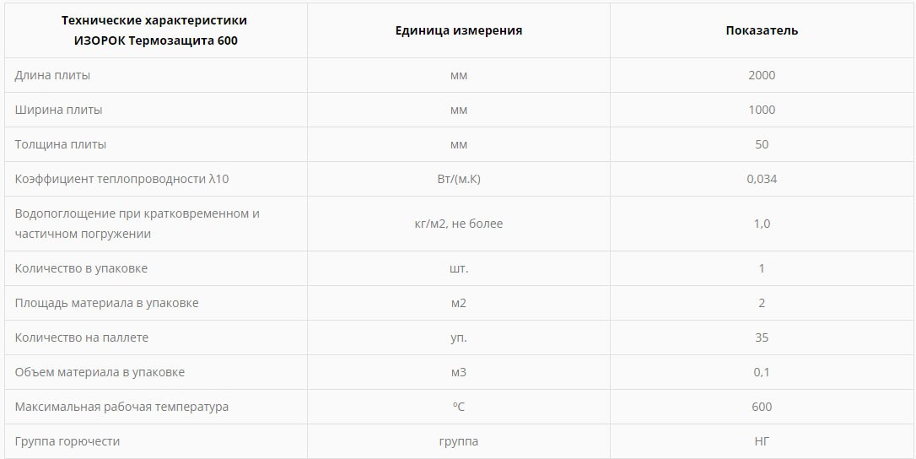Click the 'Количество в упаковке' row label
The image size is (916, 459).
click(81, 268)
